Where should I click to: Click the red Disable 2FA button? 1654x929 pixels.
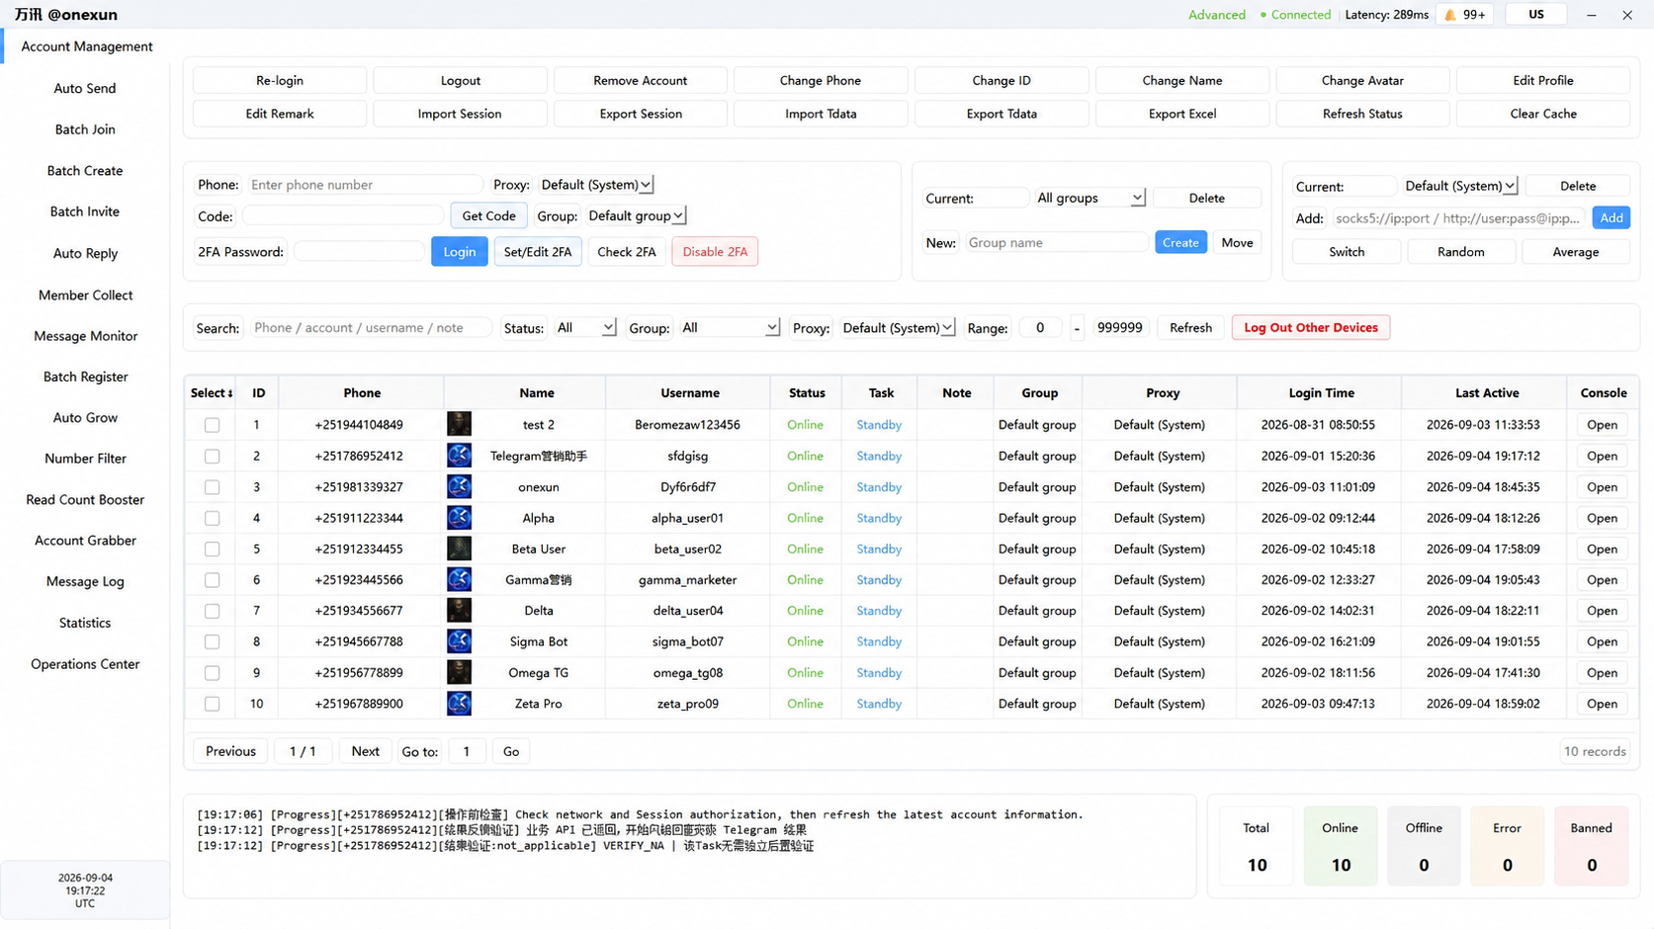click(x=715, y=252)
